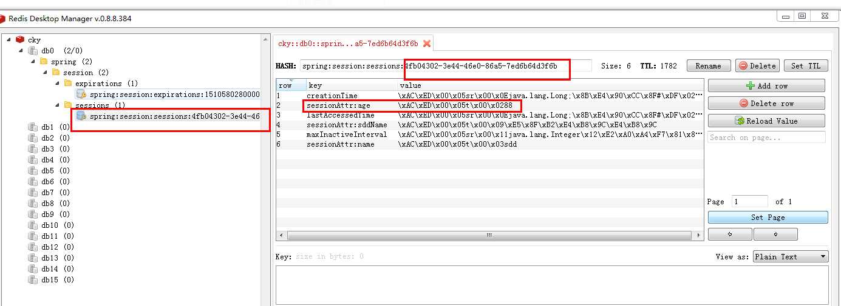Click the value text area at bottom
The width and height of the screenshot is (841, 306).
click(552, 285)
